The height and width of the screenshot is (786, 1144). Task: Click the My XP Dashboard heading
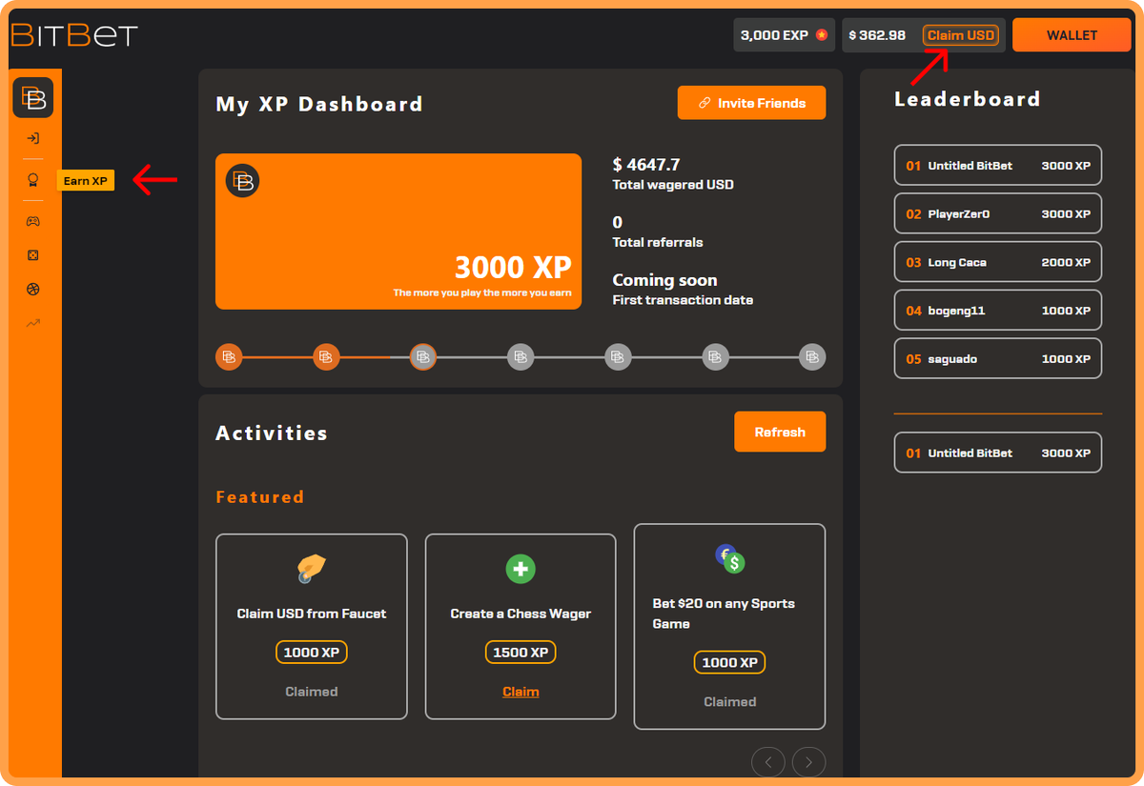[x=319, y=104]
